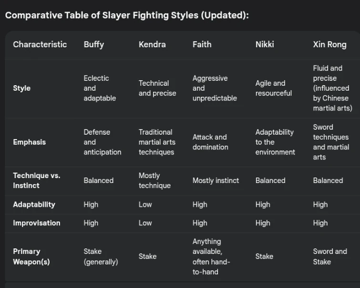Click Kendra's Low cell in Adaptability row

145,204
